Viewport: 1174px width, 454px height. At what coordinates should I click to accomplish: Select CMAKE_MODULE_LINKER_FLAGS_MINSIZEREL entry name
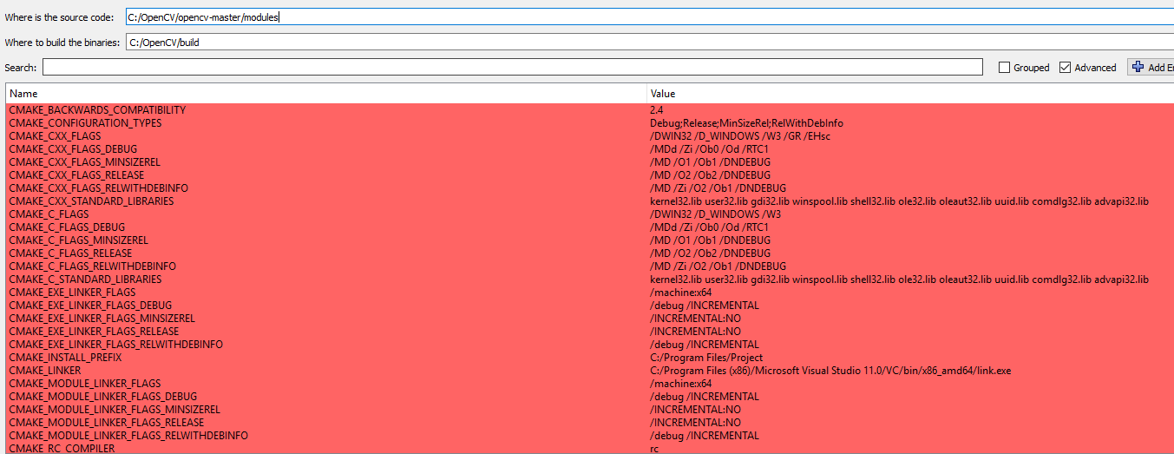coord(114,410)
